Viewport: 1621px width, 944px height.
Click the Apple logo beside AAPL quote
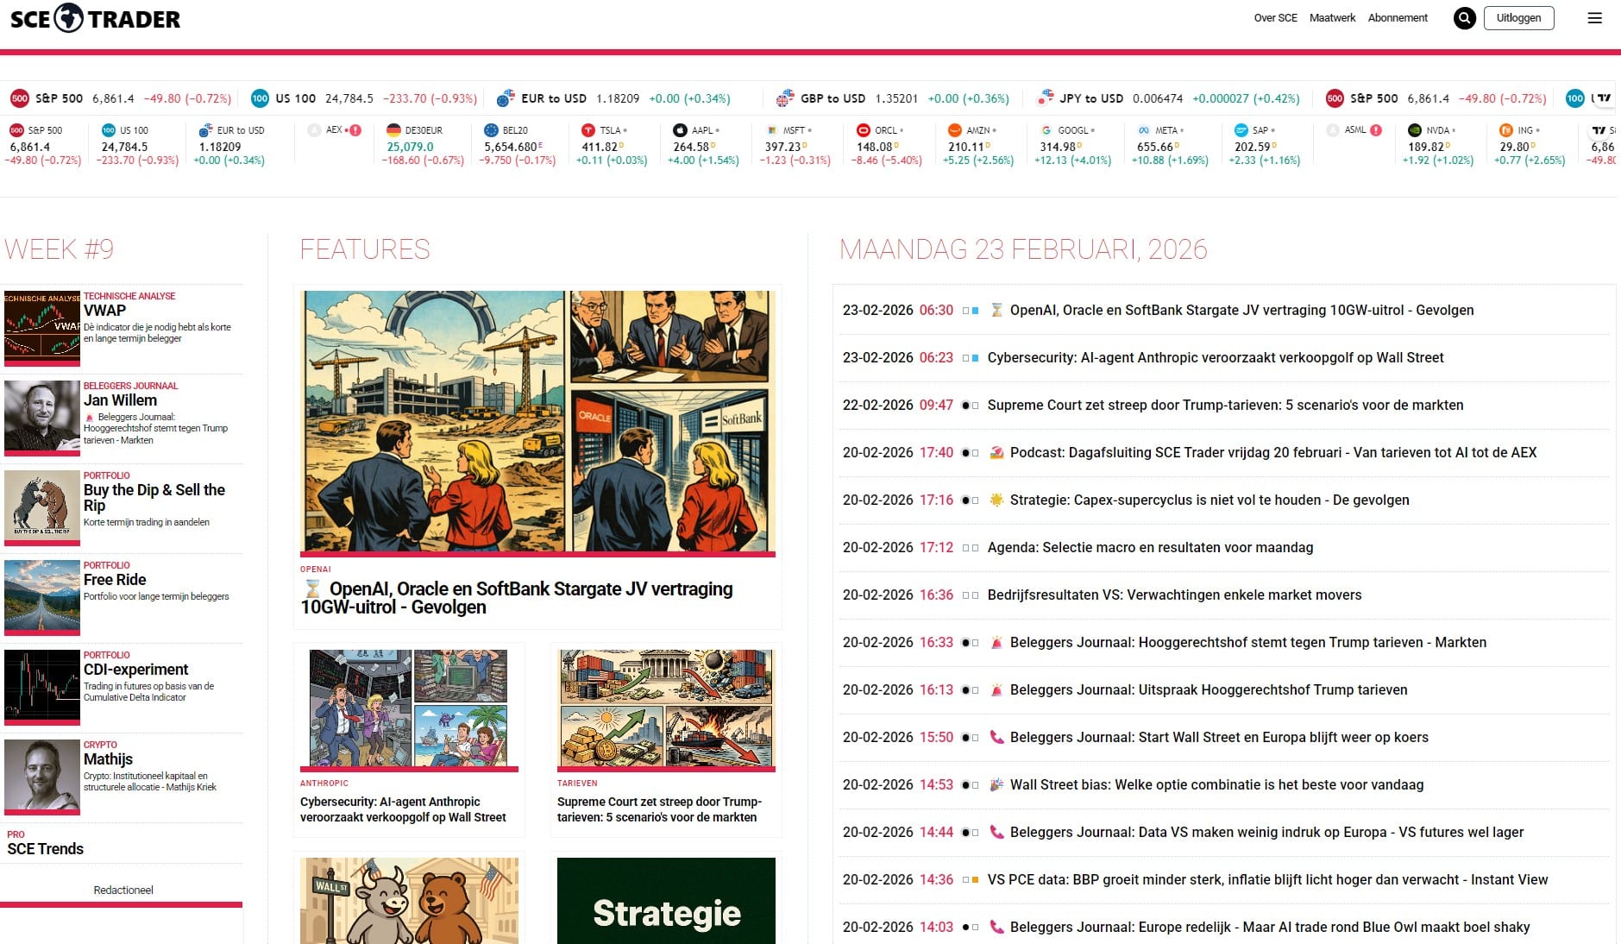point(681,130)
